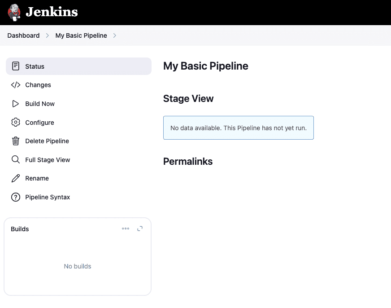Click the Configure gear icon
Screen dimensions: 391x308
[x=15, y=122]
